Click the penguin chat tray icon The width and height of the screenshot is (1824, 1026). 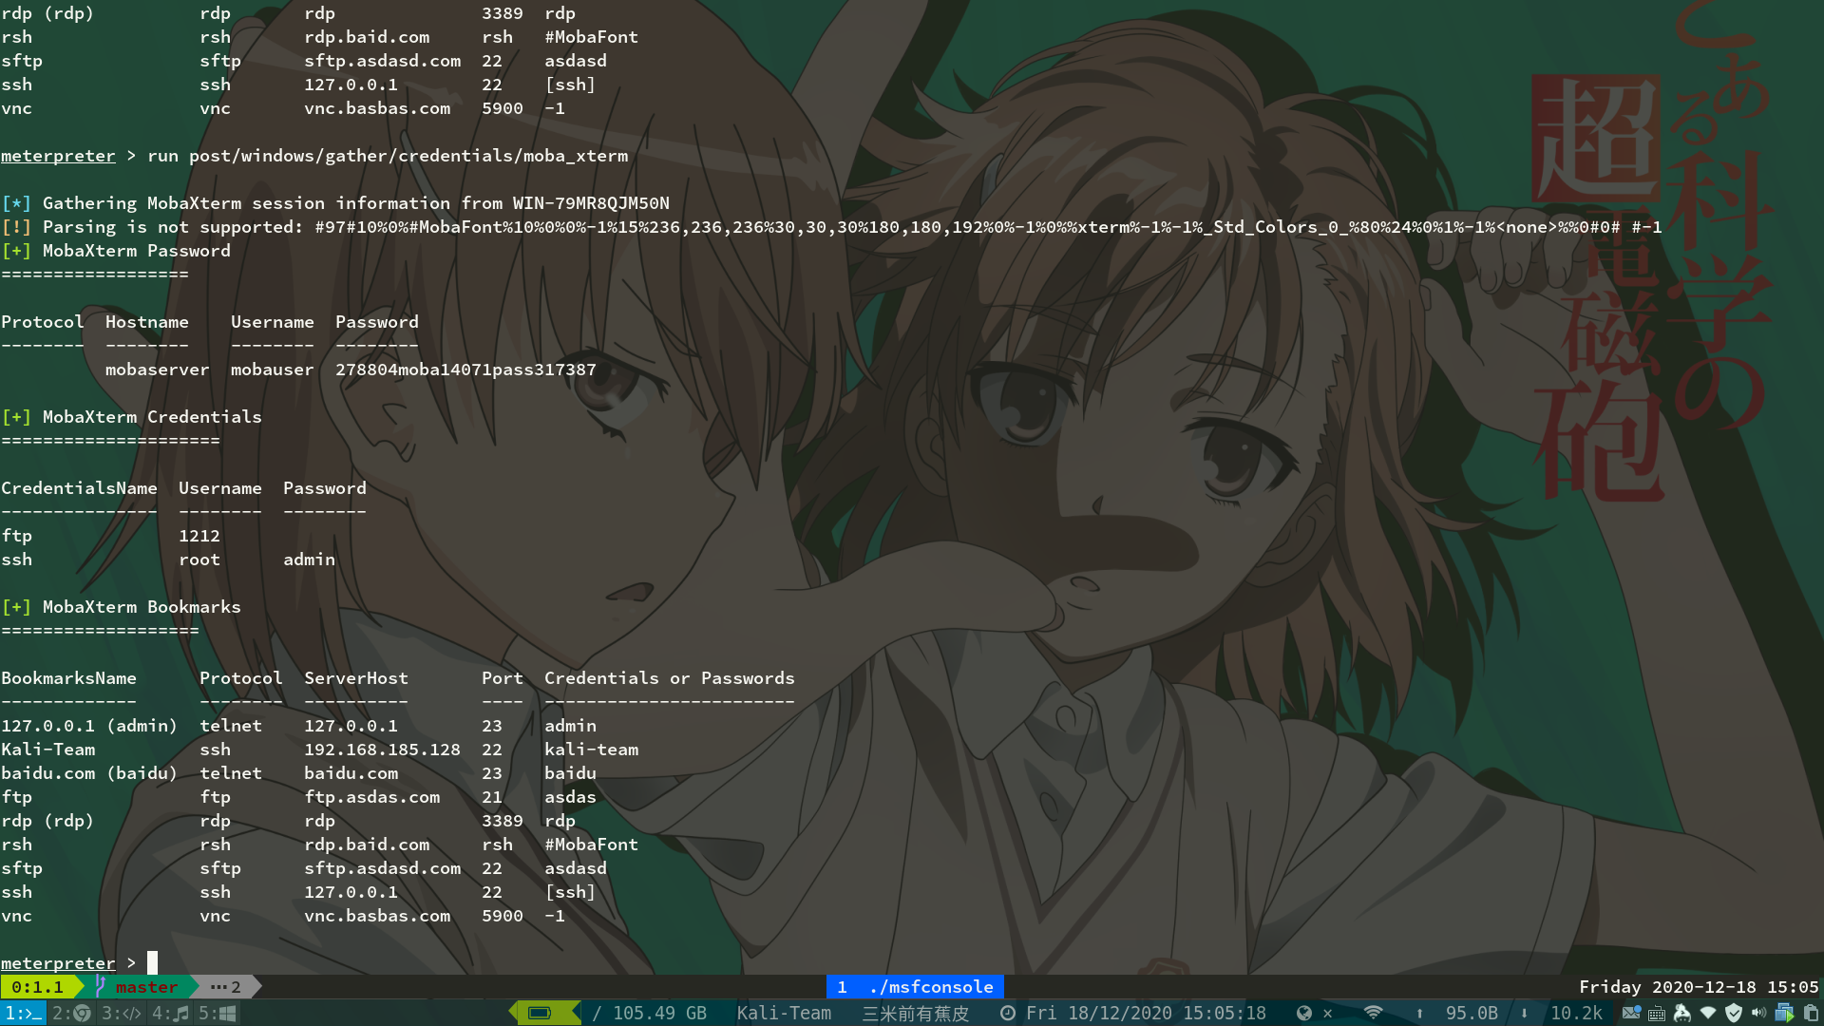1682,1014
